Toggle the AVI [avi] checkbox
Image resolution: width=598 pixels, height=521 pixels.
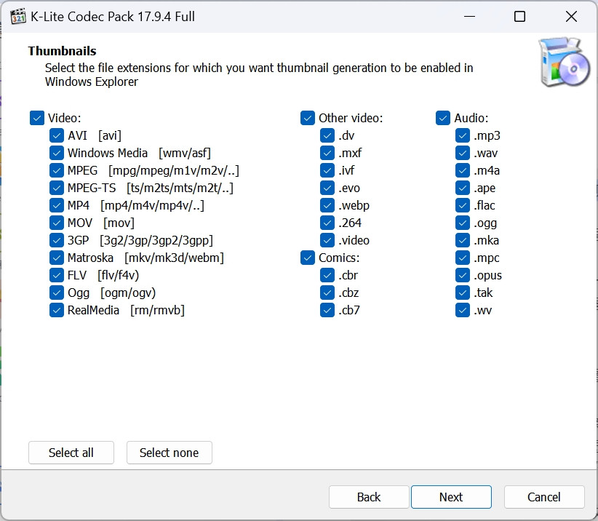click(57, 135)
